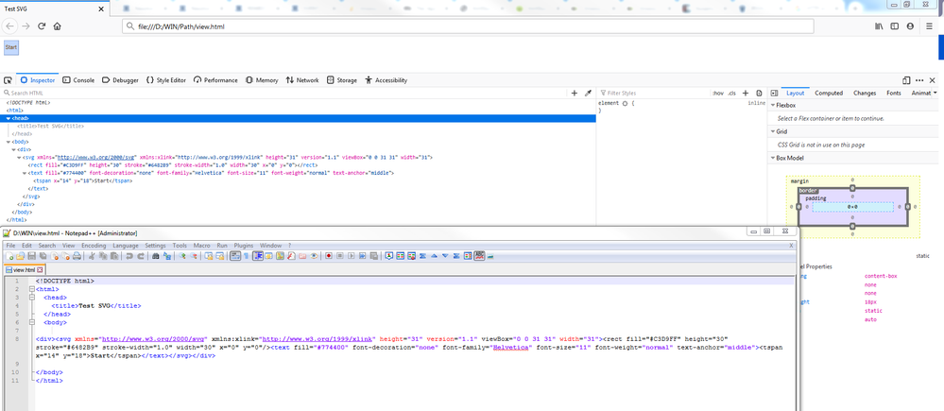Add a new CSS rule with the plus icon
The image size is (944, 411).
pyautogui.click(x=746, y=94)
